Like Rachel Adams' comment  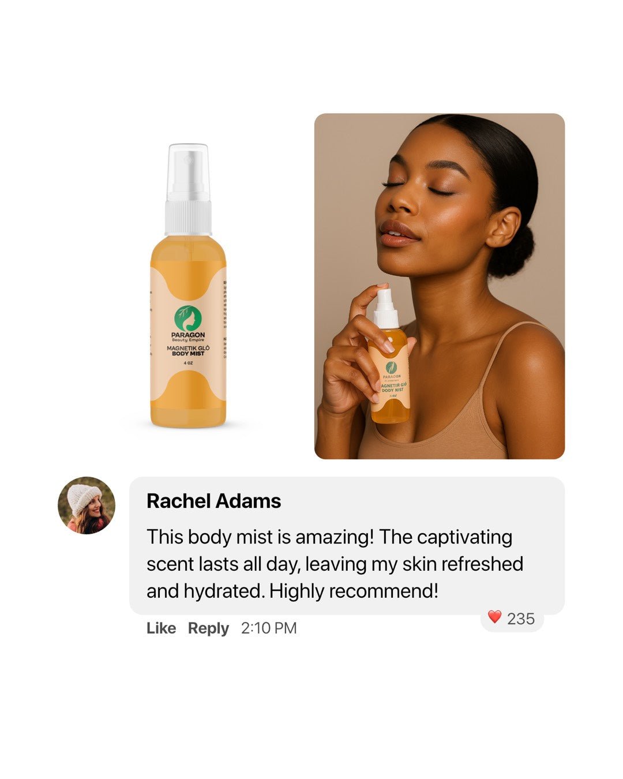[161, 628]
